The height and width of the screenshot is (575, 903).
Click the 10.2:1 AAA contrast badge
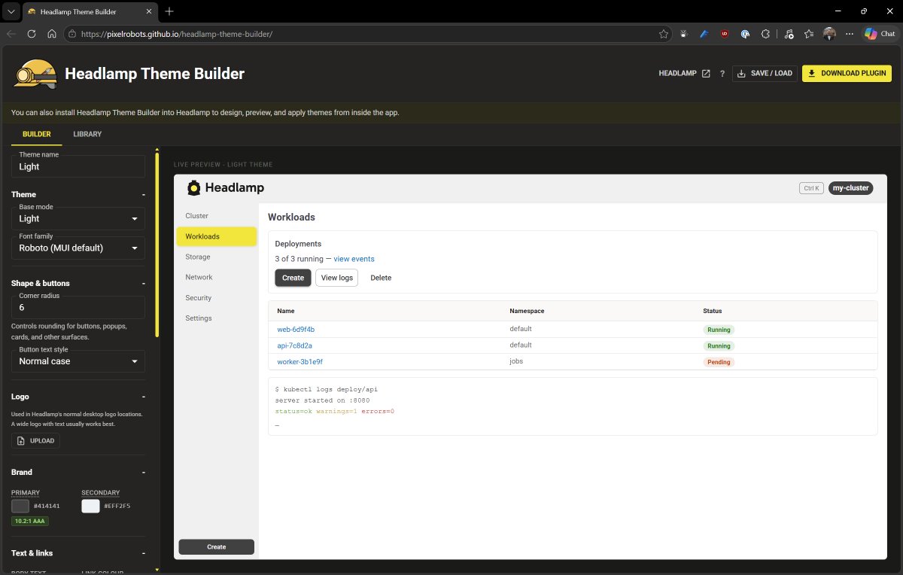30,521
